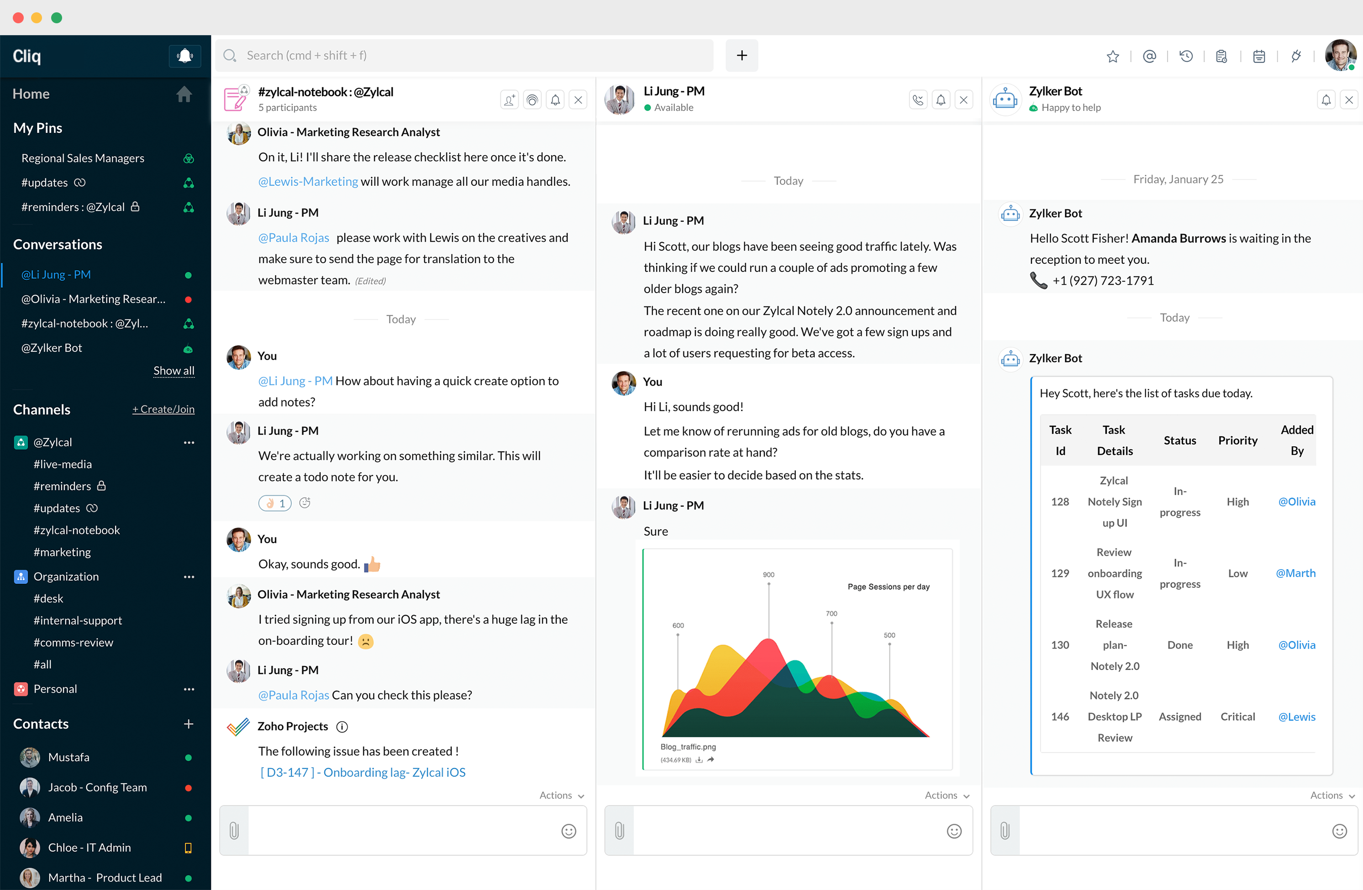Click @Lewis-Marketing mention in Olivia's message

(308, 182)
